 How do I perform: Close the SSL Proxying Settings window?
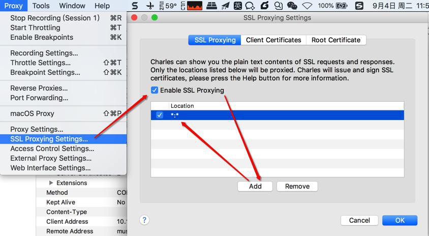(x=134, y=17)
